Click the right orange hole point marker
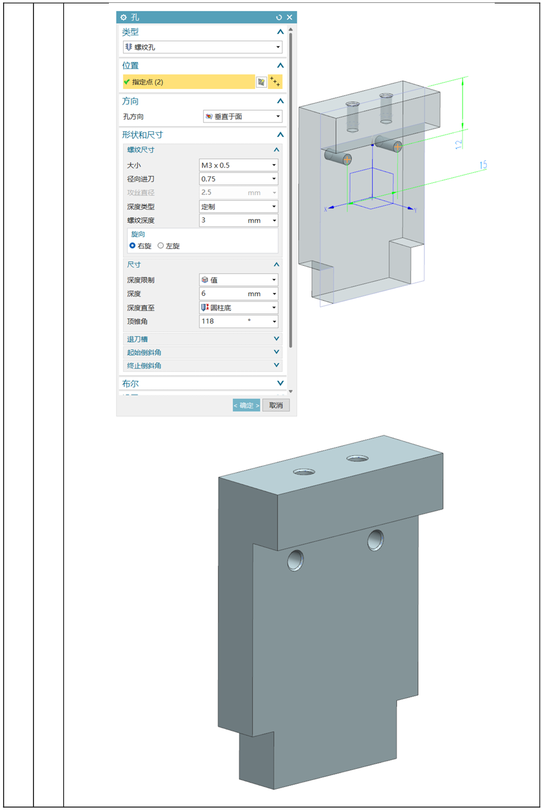Image resolution: width=541 pixels, height=810 pixels. click(398, 146)
